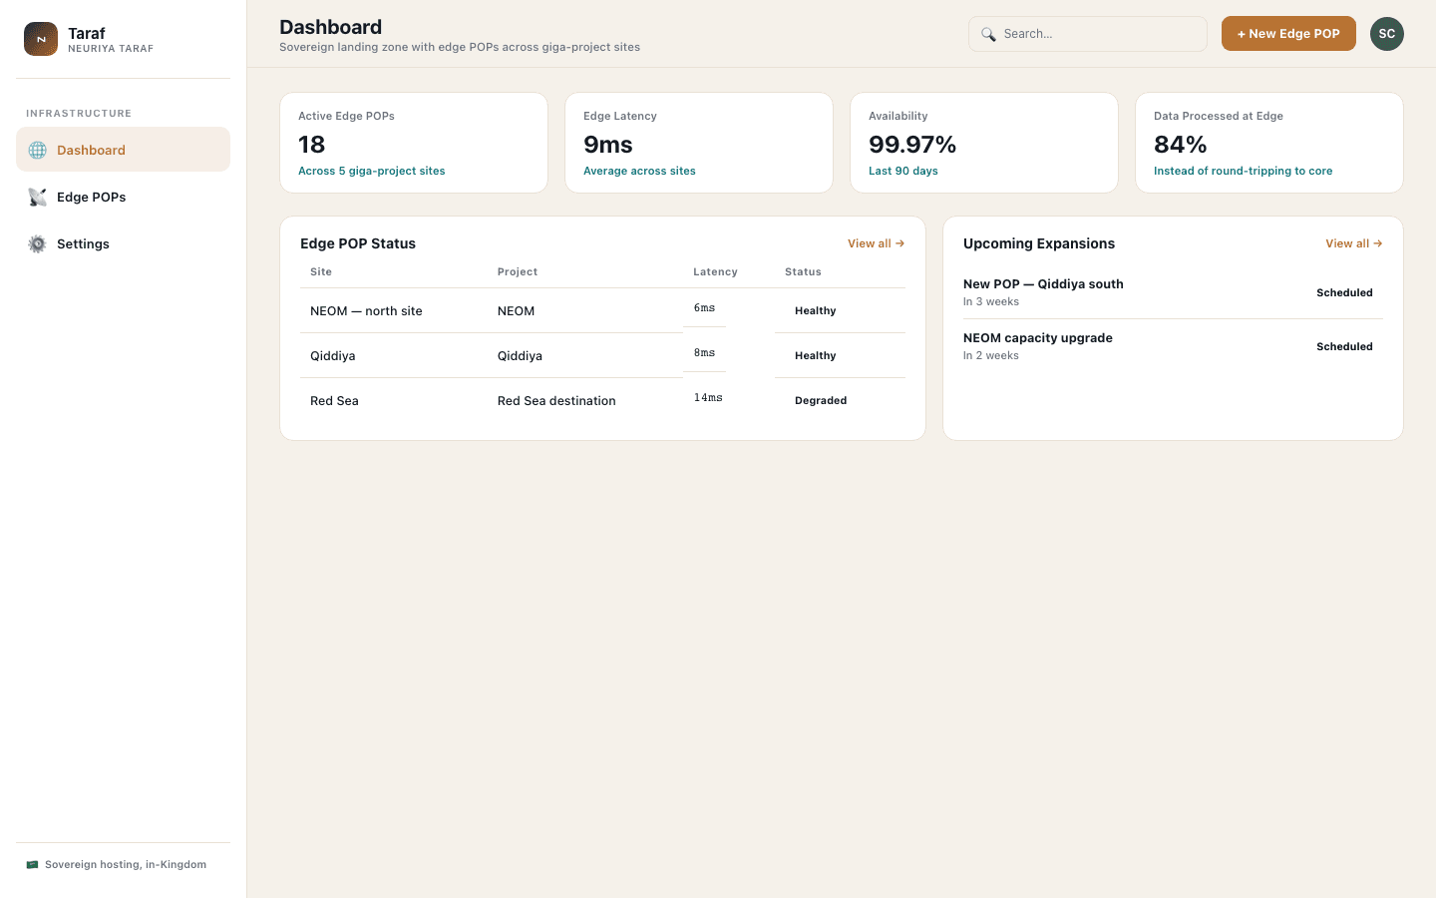
Task: Click the search magnifier icon
Action: pos(988,34)
